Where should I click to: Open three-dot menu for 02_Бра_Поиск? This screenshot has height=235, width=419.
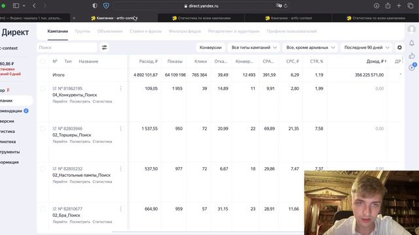pos(120,209)
